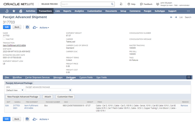Switch to the Workflow subtab
Image resolution: width=195 pixels, height=126 pixels.
coord(17,77)
